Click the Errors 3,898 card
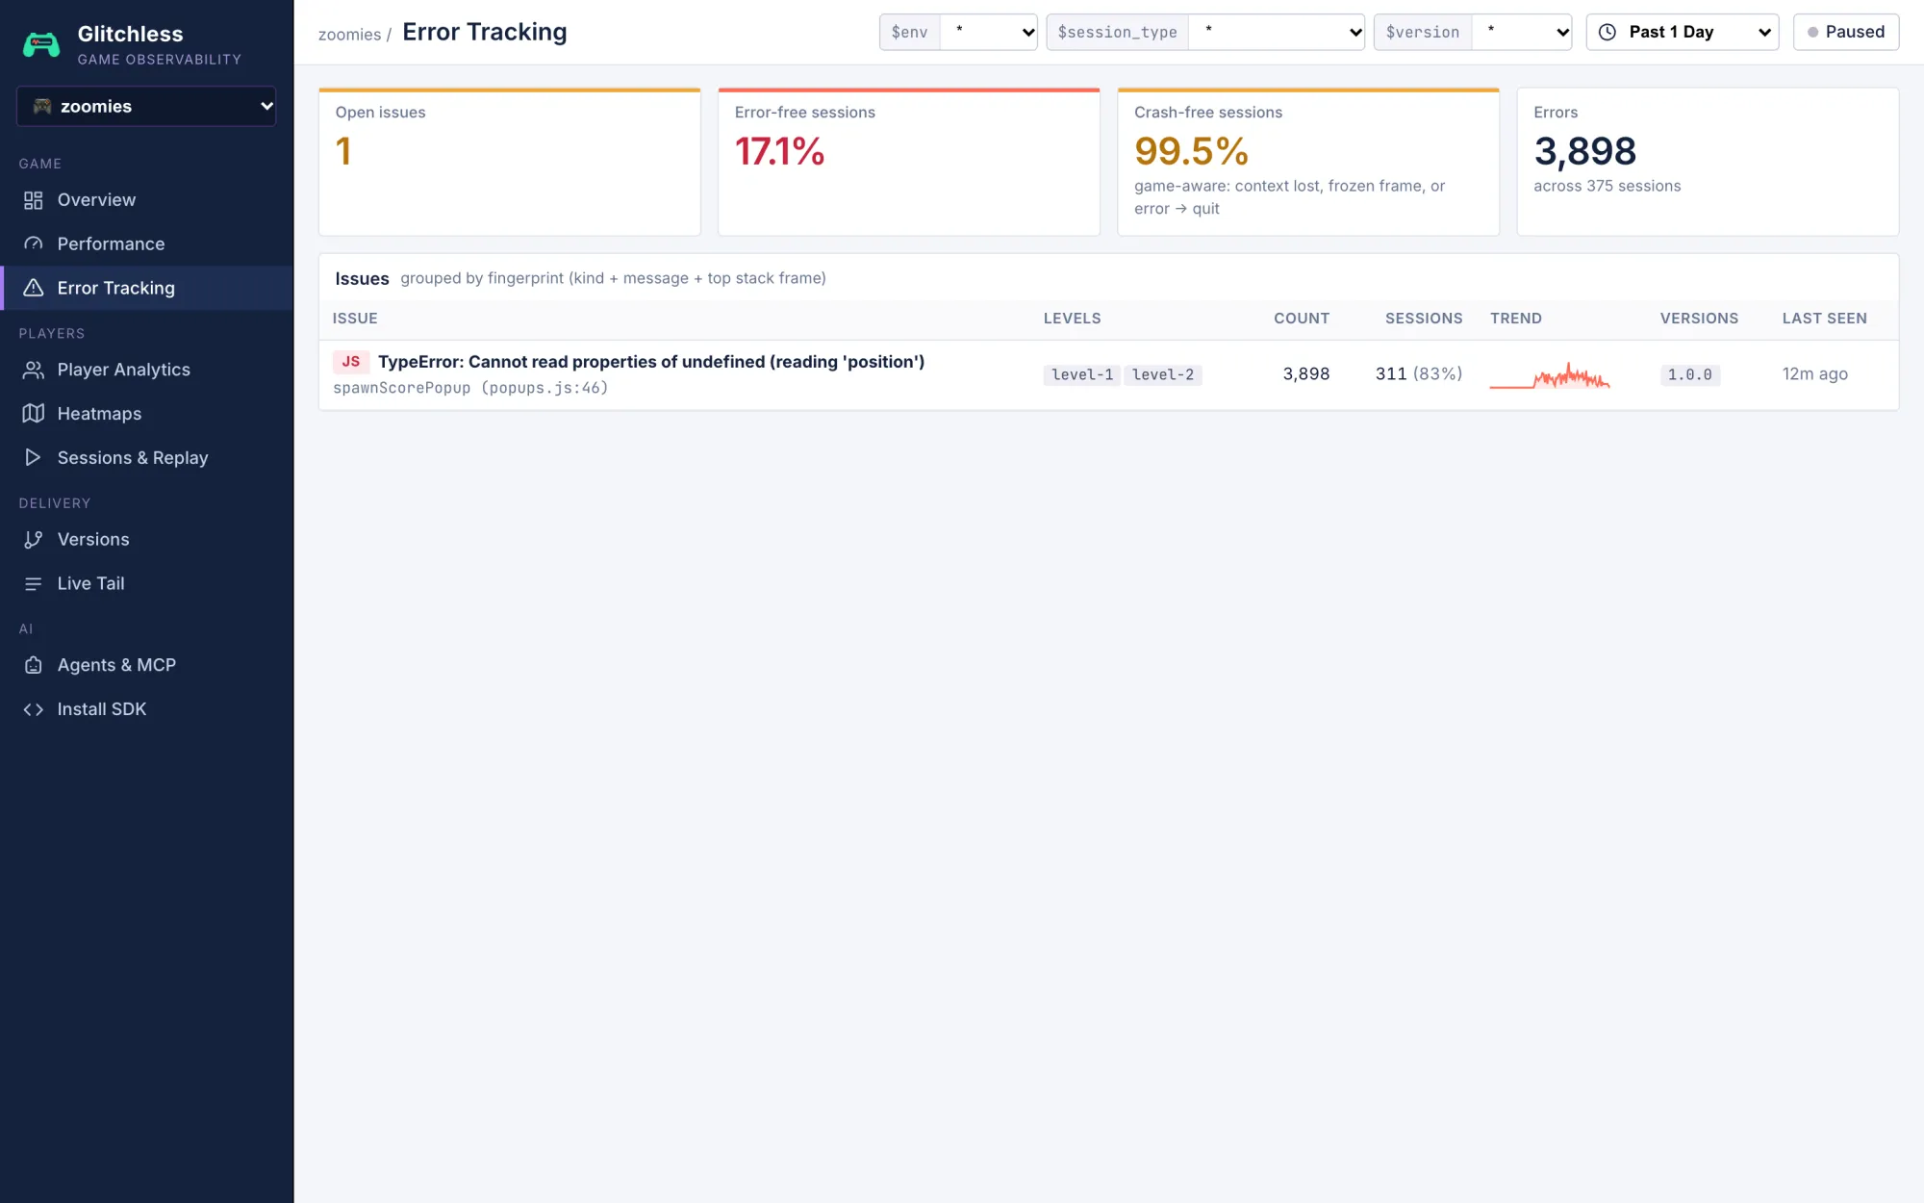Image resolution: width=1924 pixels, height=1203 pixels. point(1708,162)
